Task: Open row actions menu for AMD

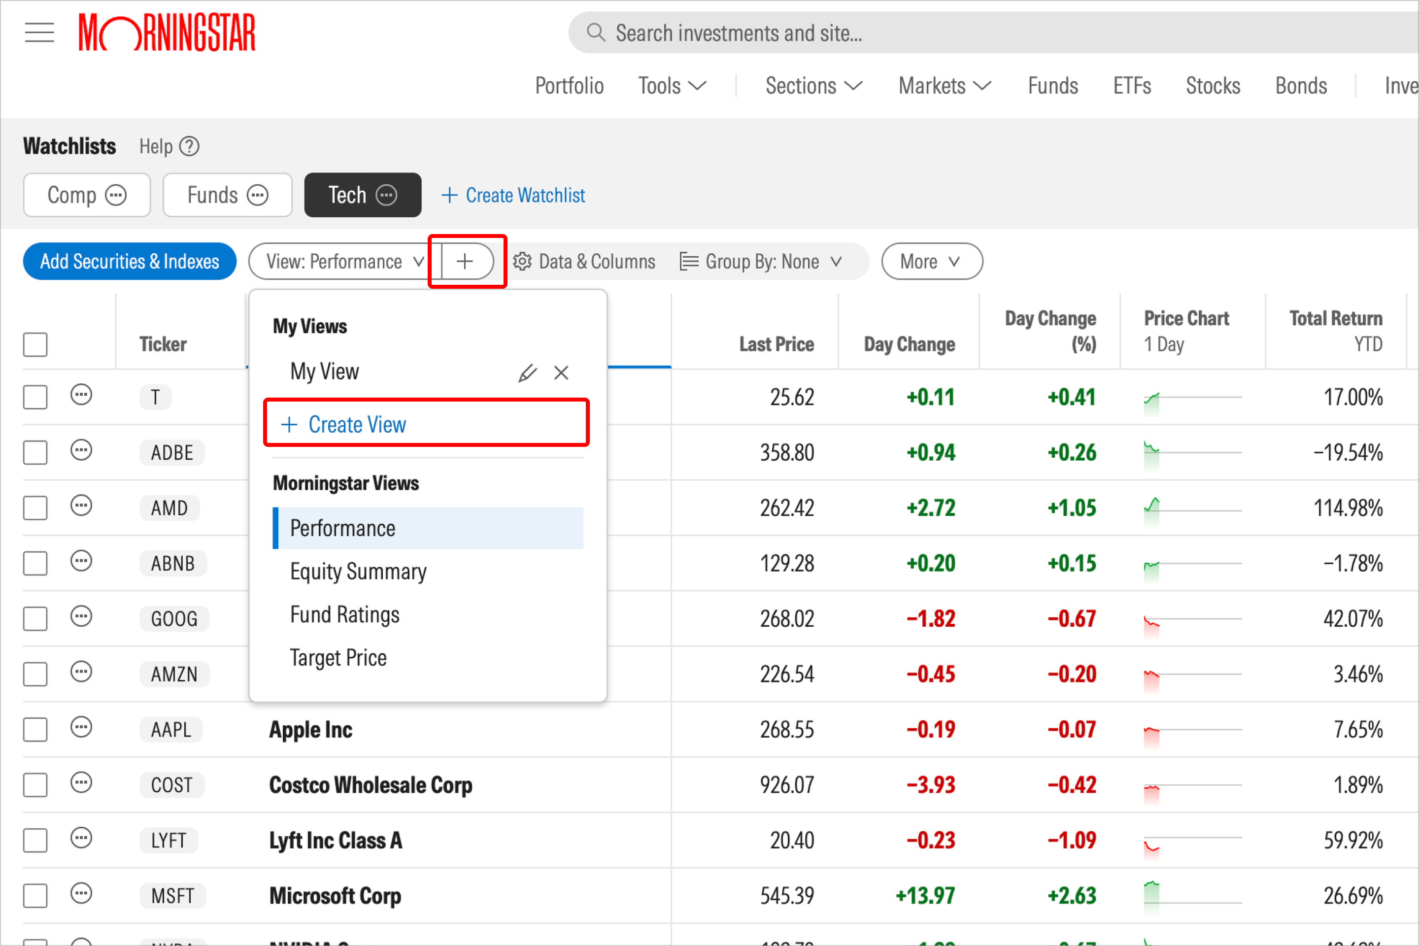Action: tap(81, 506)
